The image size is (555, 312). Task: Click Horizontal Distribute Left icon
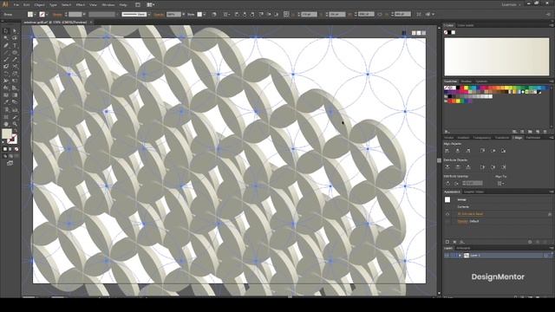tap(482, 167)
